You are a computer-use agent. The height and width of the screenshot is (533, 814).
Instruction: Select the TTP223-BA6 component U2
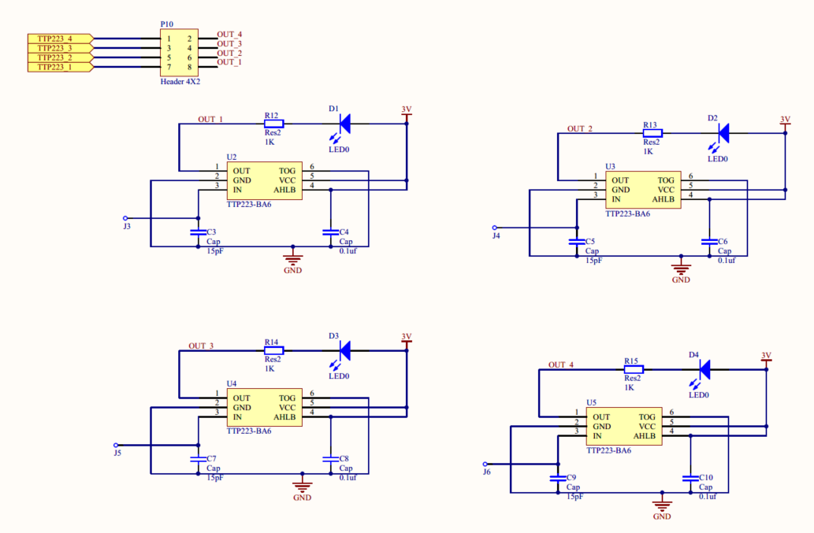click(x=262, y=180)
